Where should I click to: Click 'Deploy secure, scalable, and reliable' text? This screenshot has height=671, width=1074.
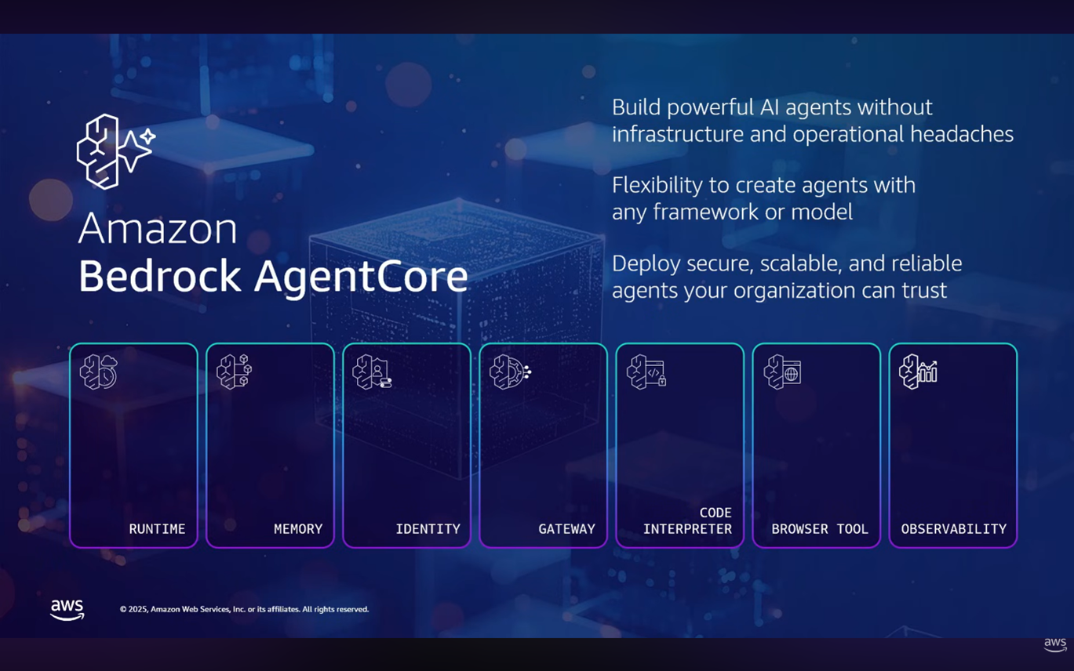coord(787,263)
